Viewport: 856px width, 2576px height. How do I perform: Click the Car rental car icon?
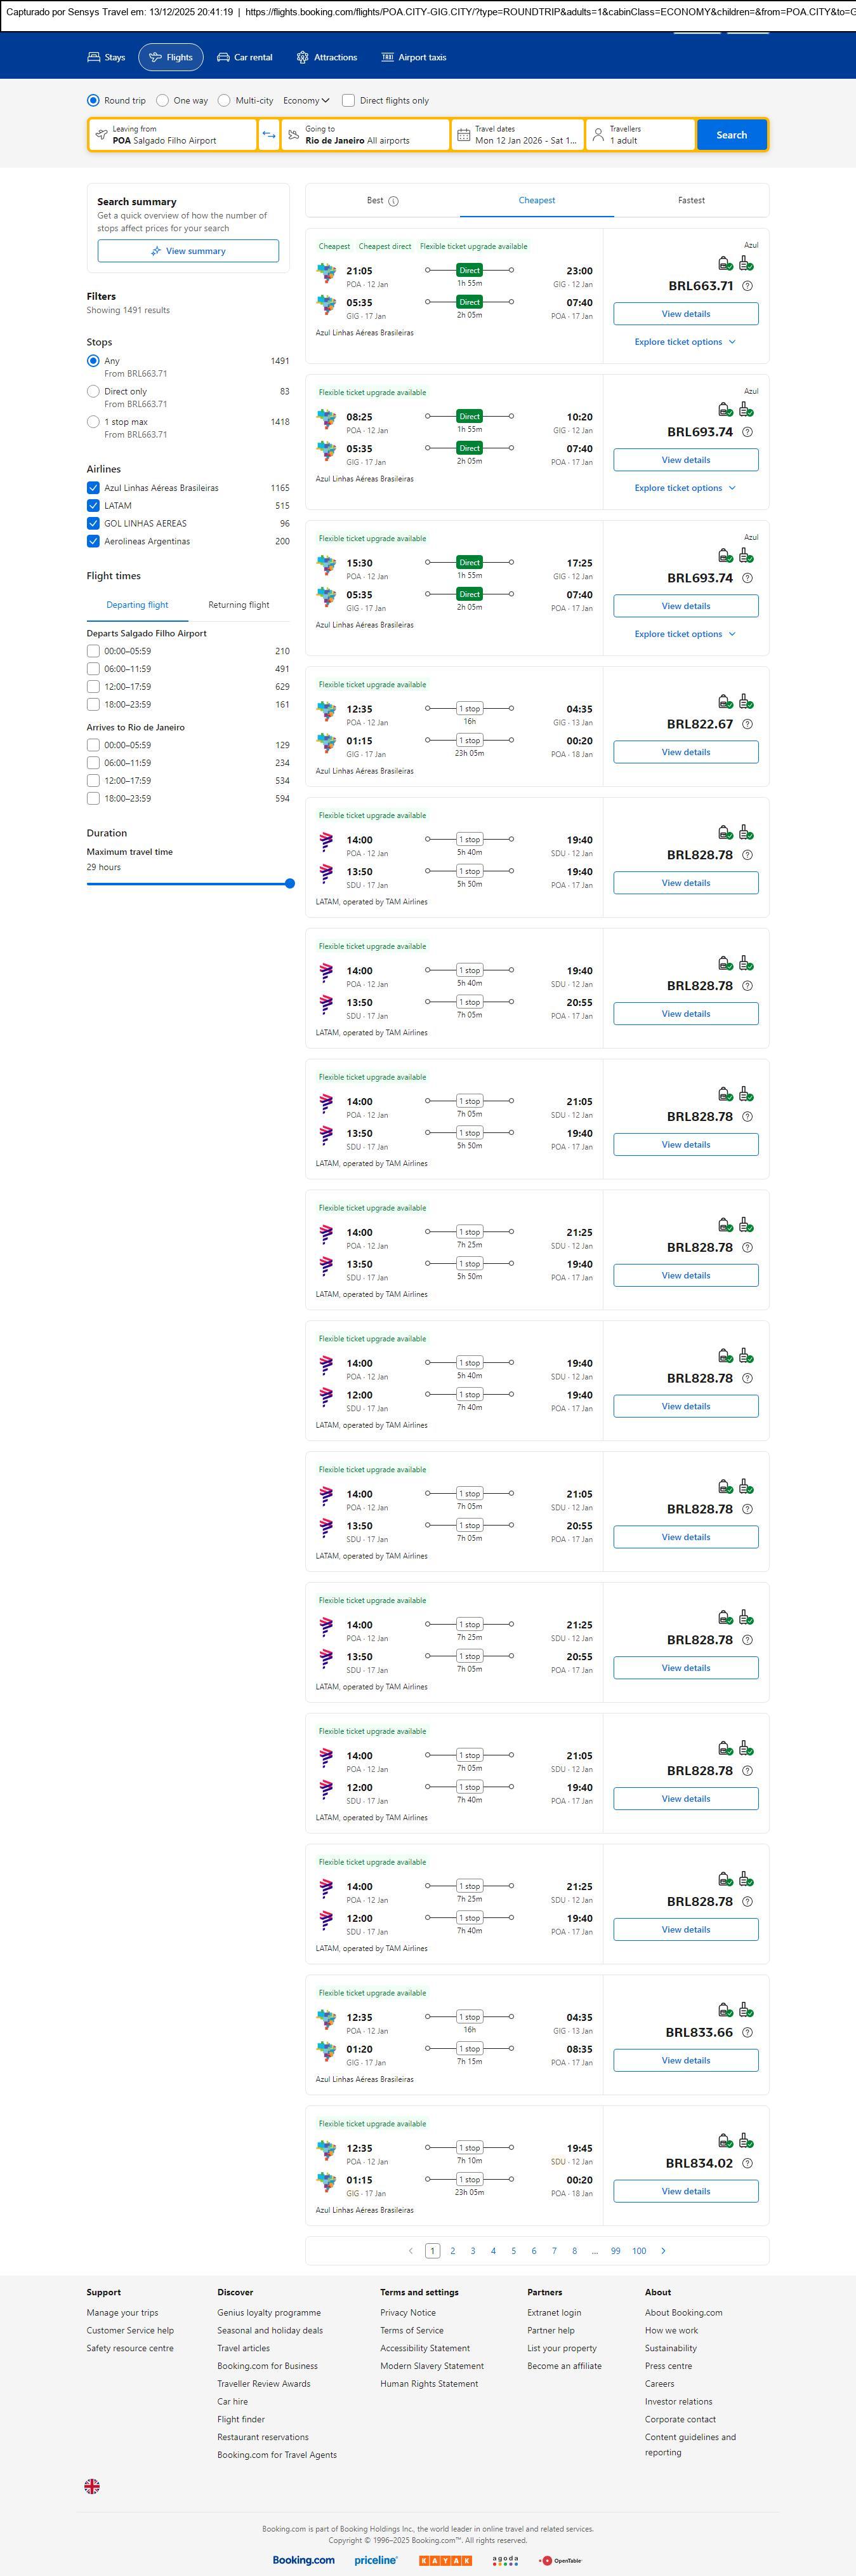[x=224, y=58]
